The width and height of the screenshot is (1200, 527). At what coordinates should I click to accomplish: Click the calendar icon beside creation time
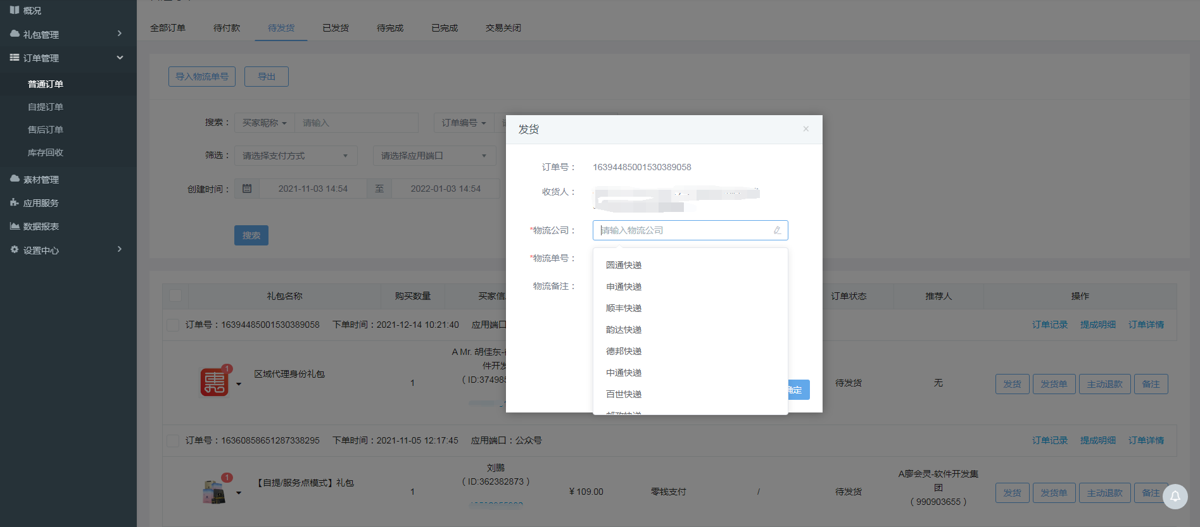pos(247,189)
